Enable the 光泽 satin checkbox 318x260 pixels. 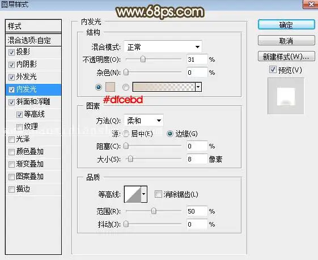coord(11,139)
